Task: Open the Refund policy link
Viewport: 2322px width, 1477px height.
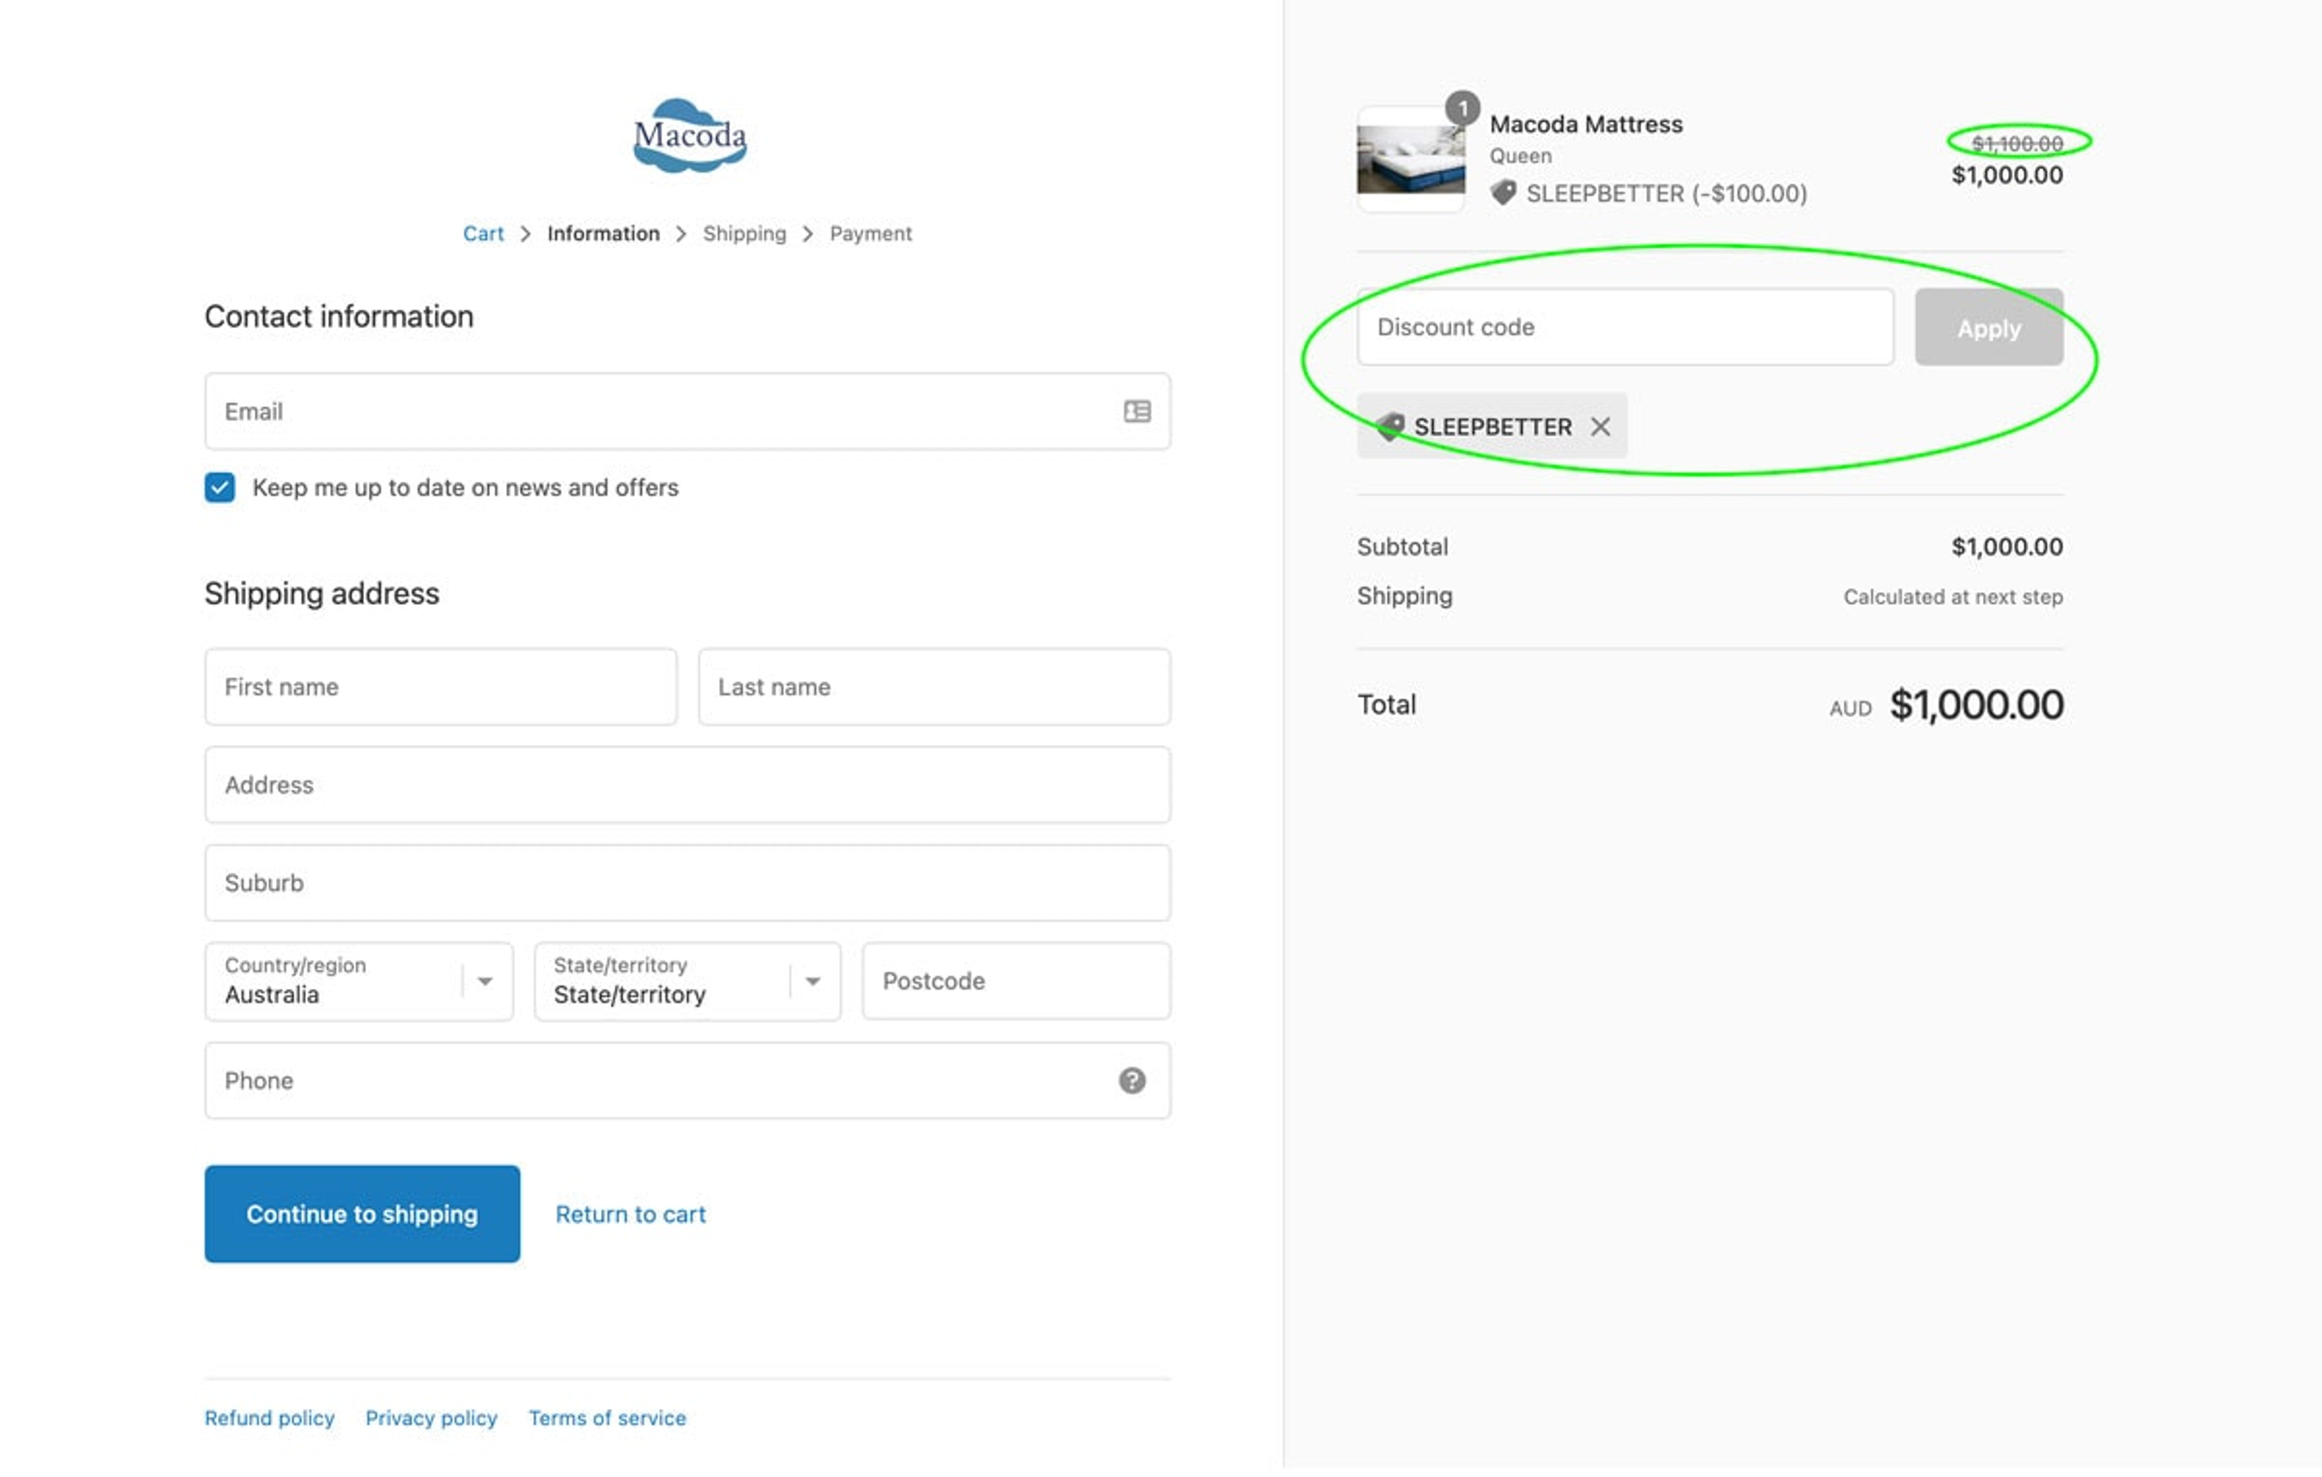Action: tap(269, 1418)
